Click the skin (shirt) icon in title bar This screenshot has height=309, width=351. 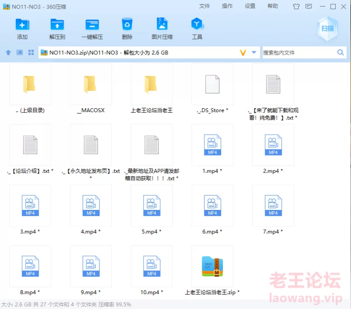pos(296,7)
